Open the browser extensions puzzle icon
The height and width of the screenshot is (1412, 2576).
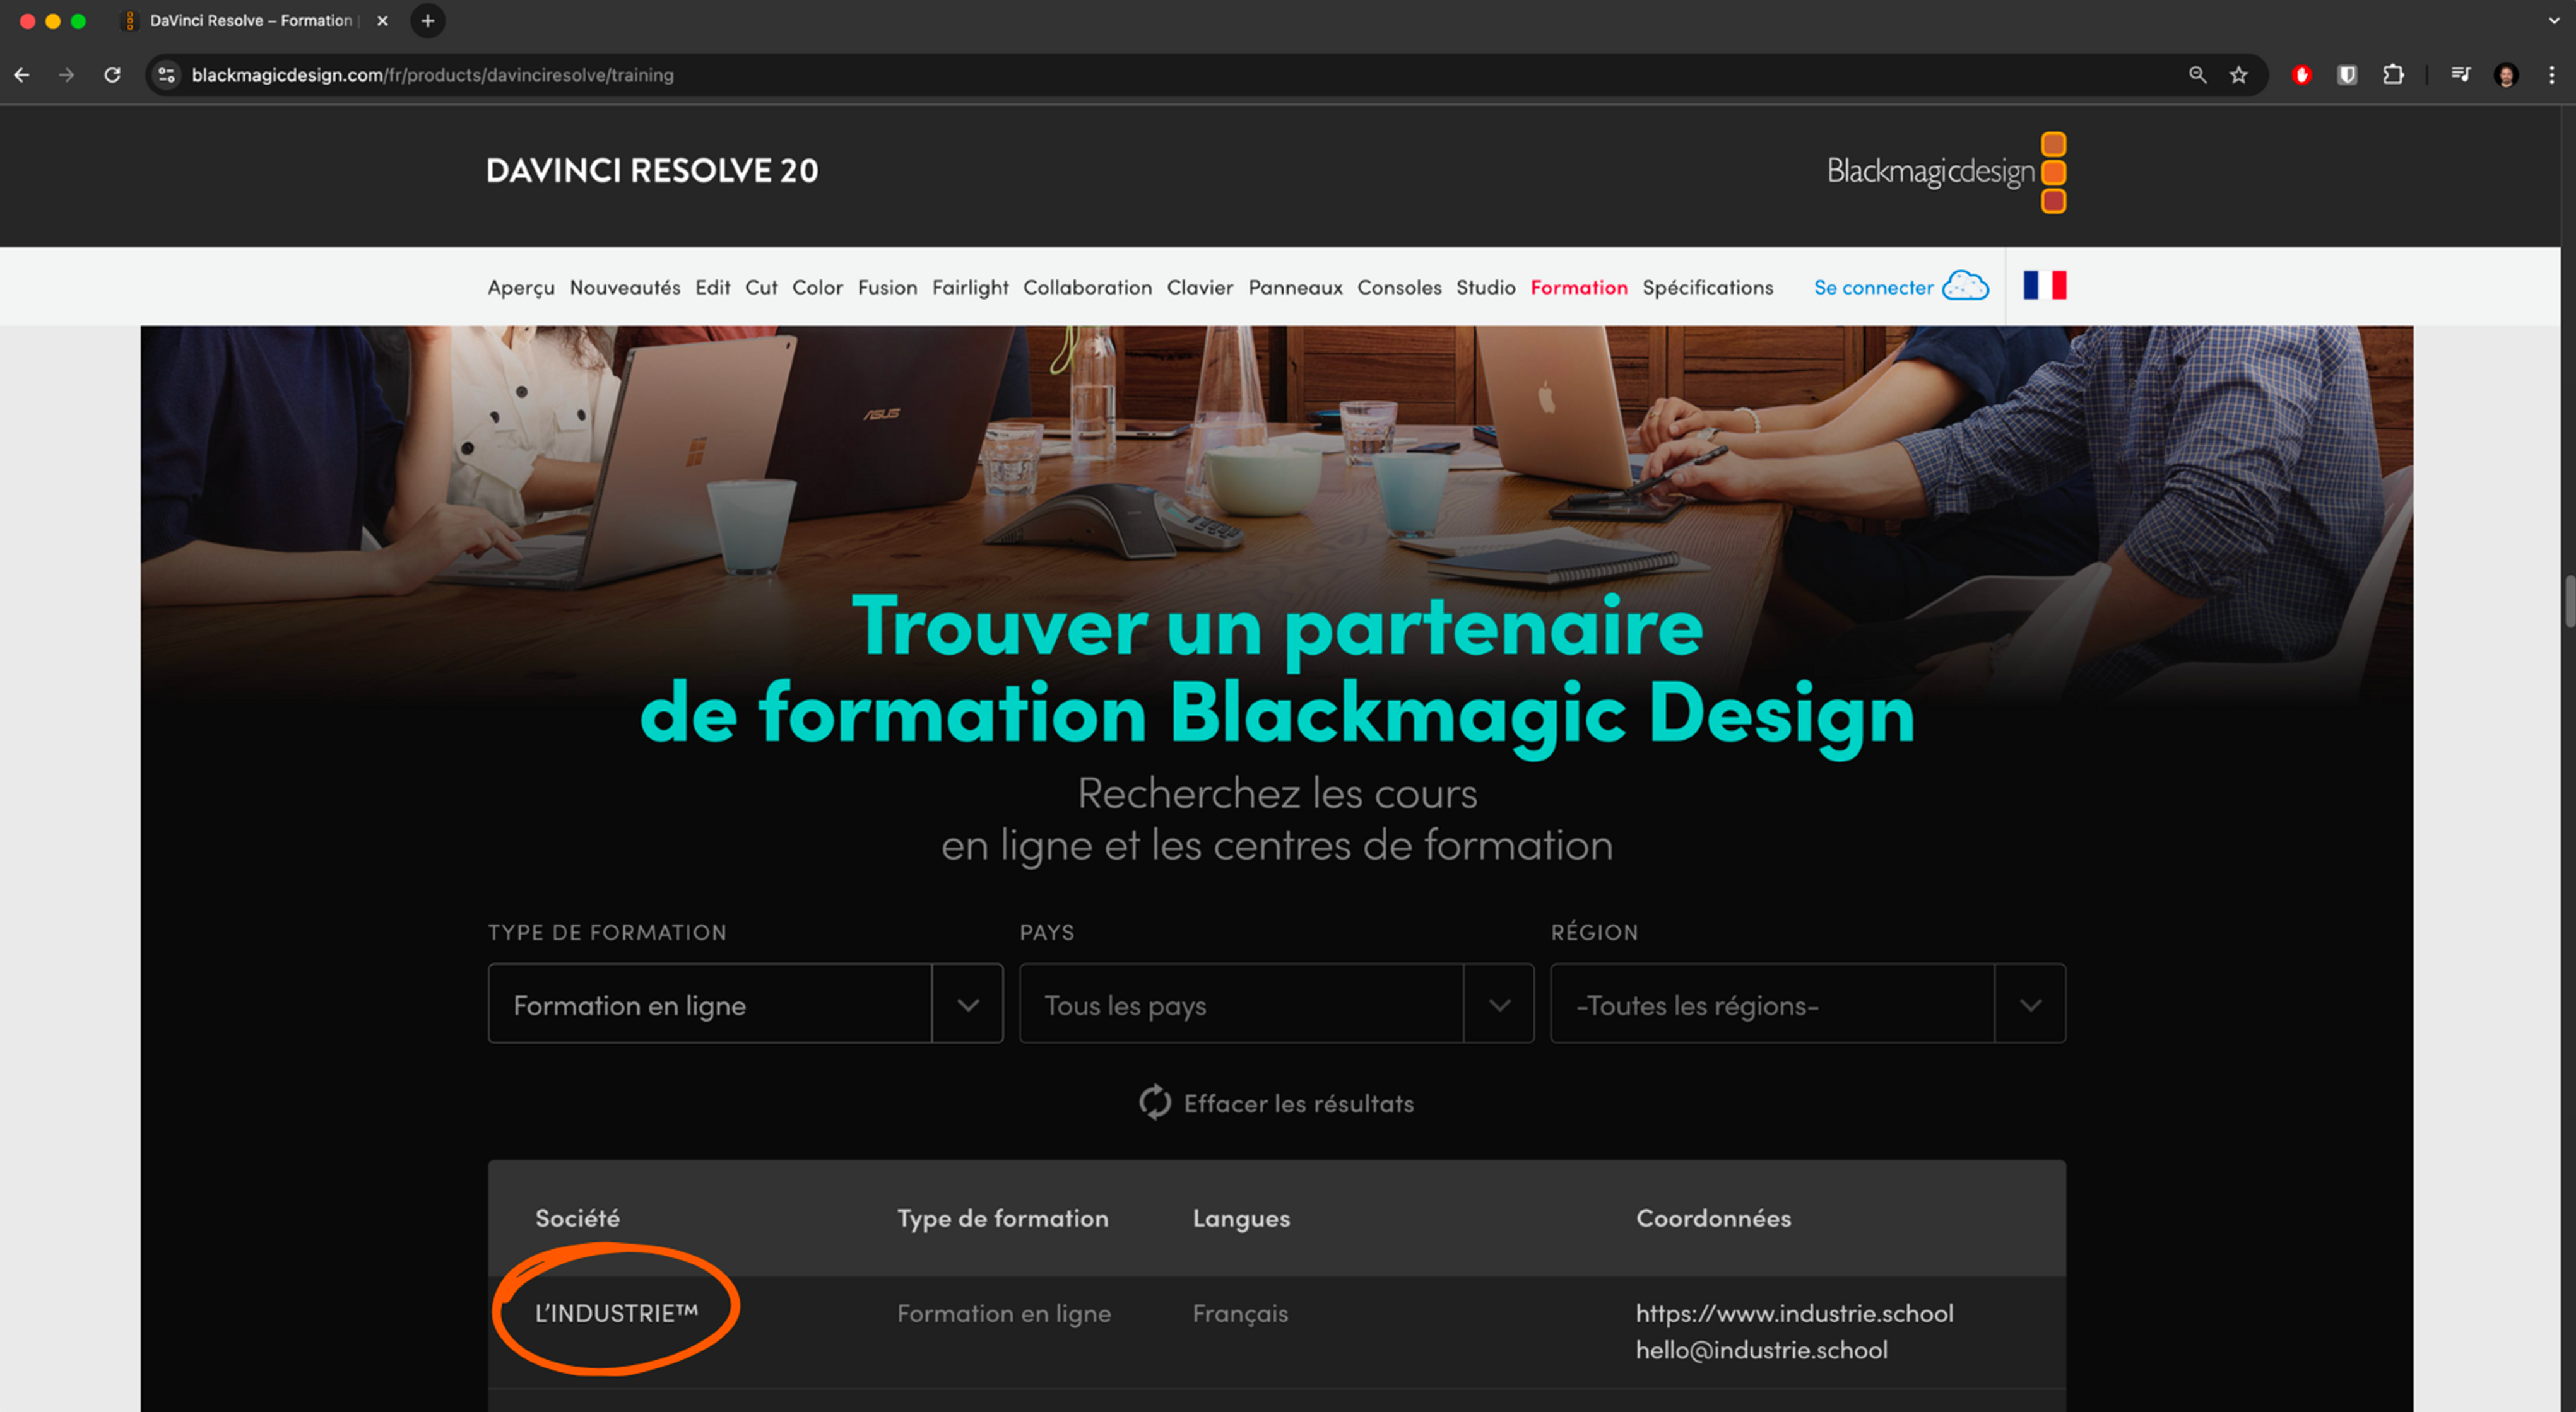pyautogui.click(x=2393, y=75)
